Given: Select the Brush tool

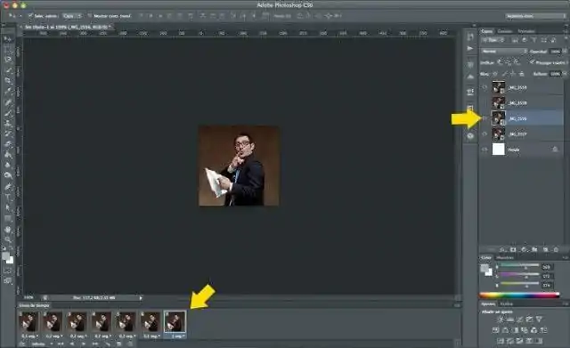Looking at the screenshot, I should tap(8, 113).
